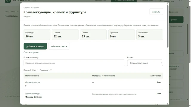Click the Модель2 subtitle
The width and height of the screenshot is (191, 107).
click(x=27, y=17)
